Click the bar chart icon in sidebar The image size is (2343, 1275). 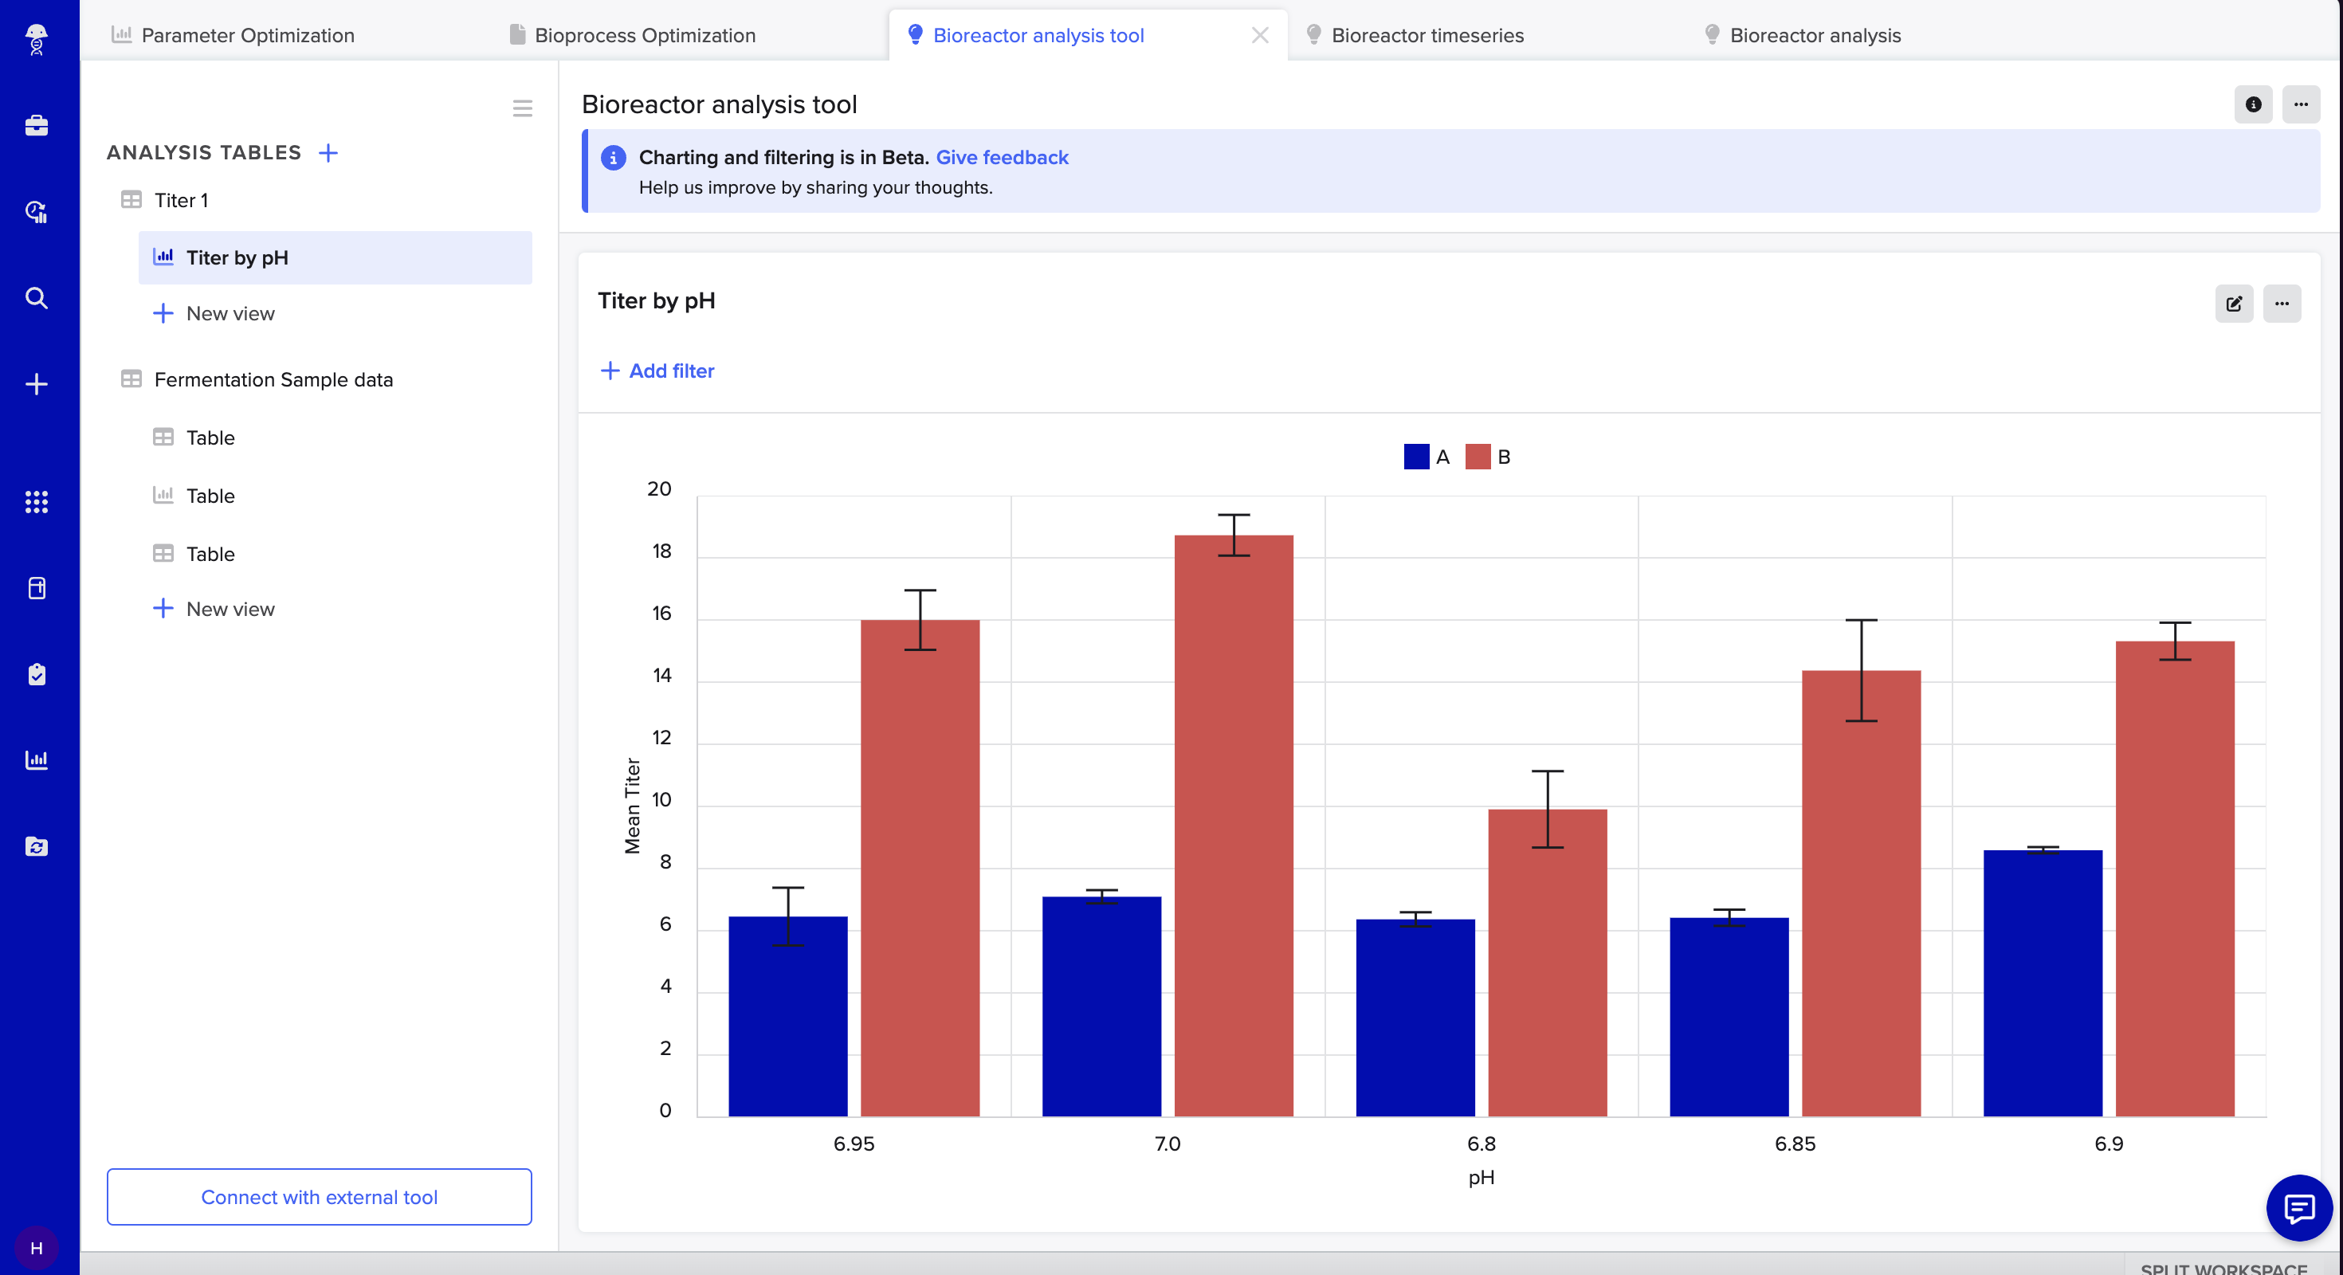click(37, 760)
